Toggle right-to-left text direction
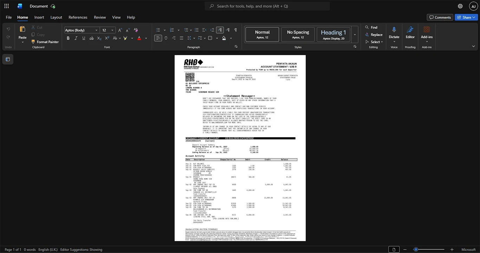Screen dimensions: 480x253 point(228,30)
